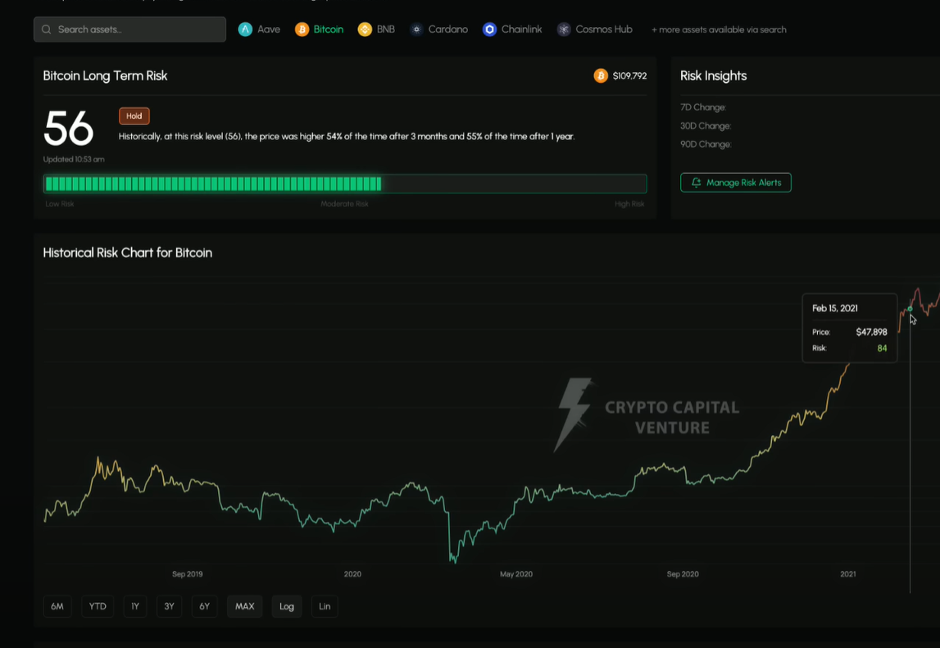Choose the YTD chart range
This screenshot has height=648, width=940.
98,606
